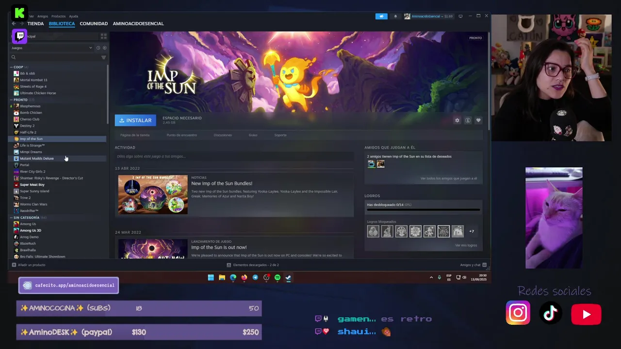Open File Explorer from the taskbar

pyautogui.click(x=222, y=278)
